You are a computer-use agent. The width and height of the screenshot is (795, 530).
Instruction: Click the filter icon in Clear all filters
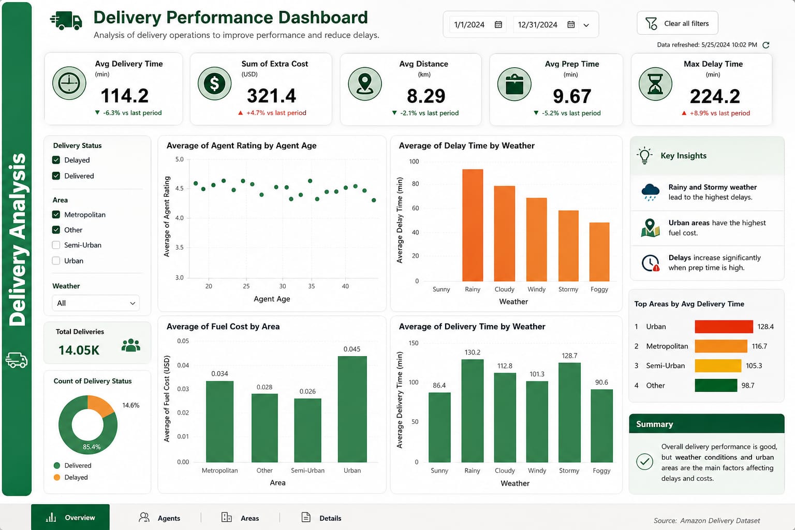[x=651, y=23]
